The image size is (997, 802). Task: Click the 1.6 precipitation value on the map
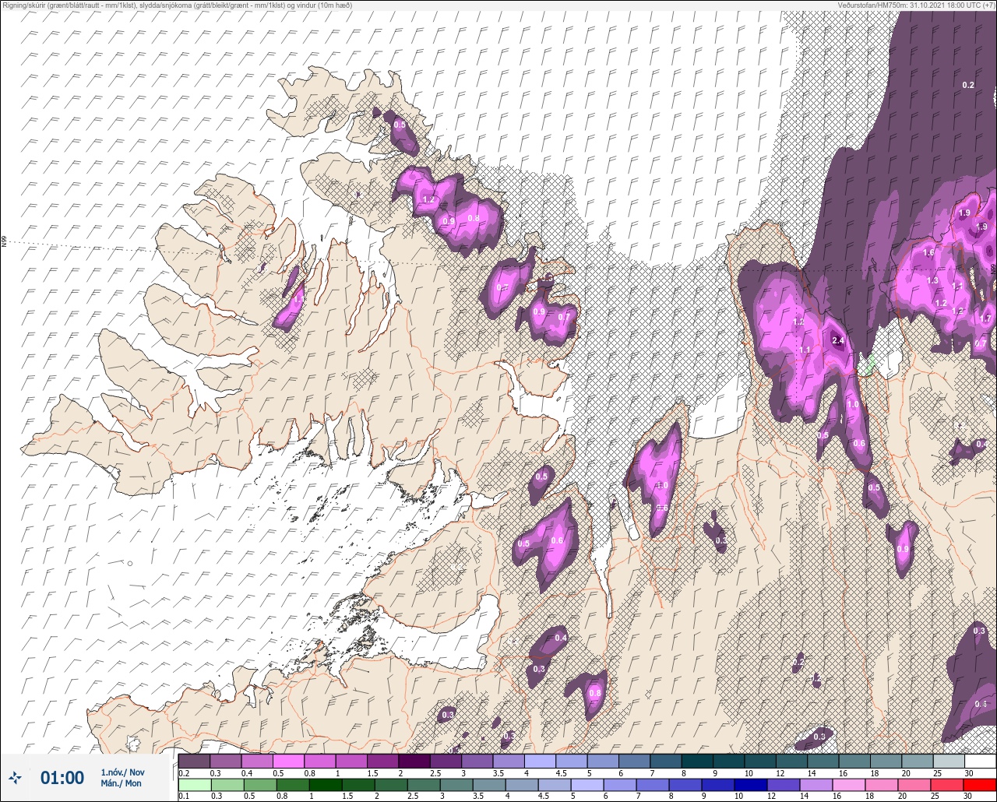928,252
